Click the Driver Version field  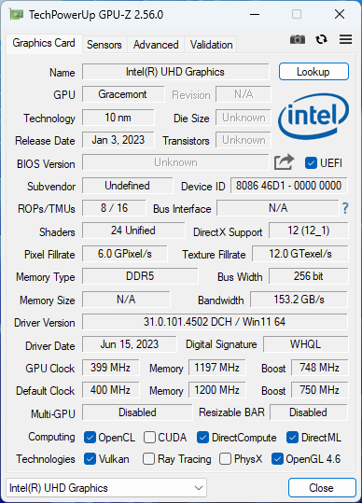click(215, 322)
